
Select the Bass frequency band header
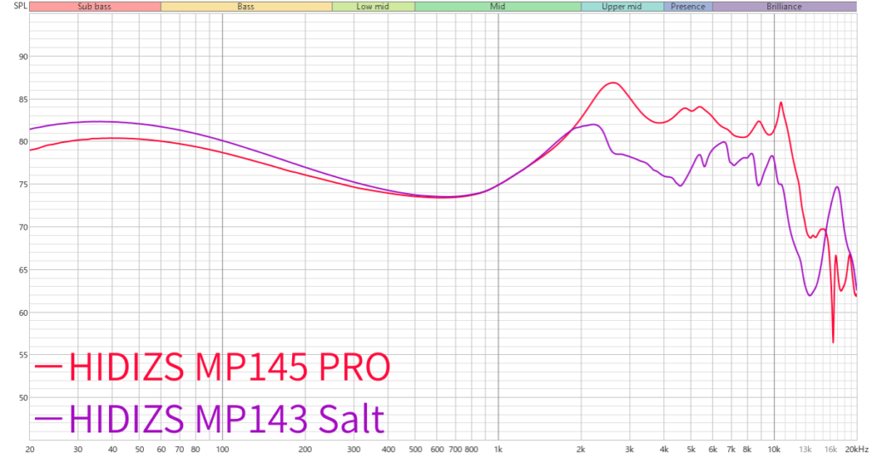(246, 7)
